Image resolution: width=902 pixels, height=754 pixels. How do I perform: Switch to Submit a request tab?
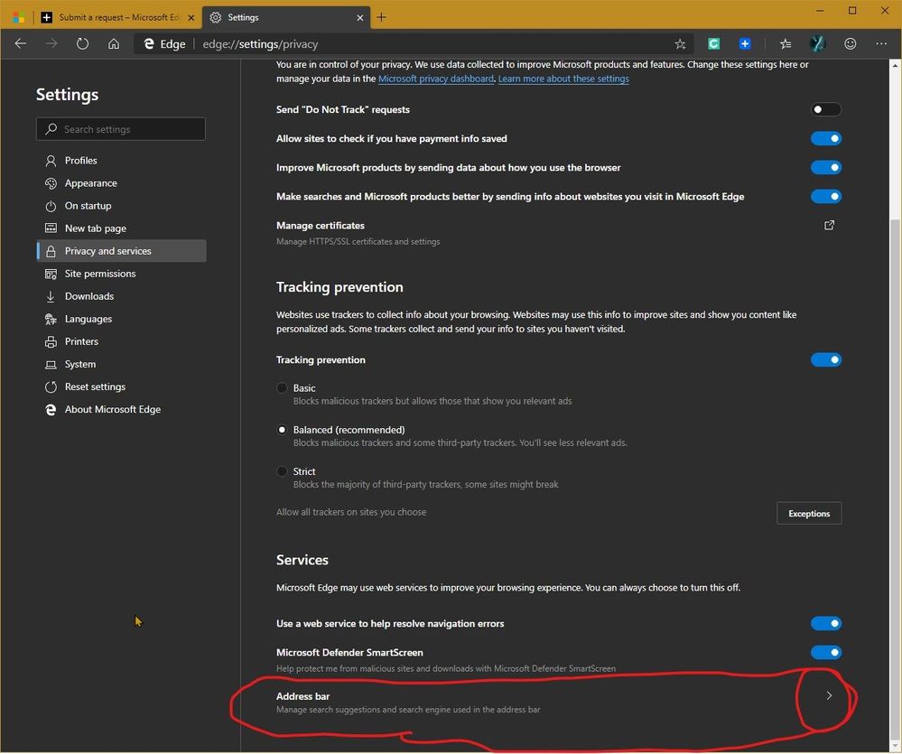pos(118,17)
